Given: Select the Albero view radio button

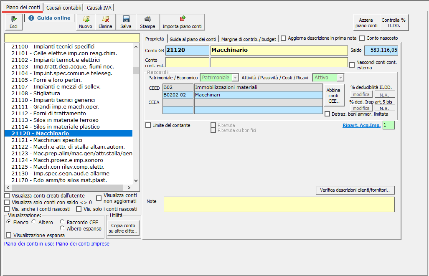Looking at the screenshot, I should (x=34, y=222).
